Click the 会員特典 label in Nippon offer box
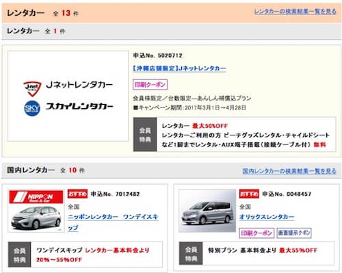 click(20, 255)
